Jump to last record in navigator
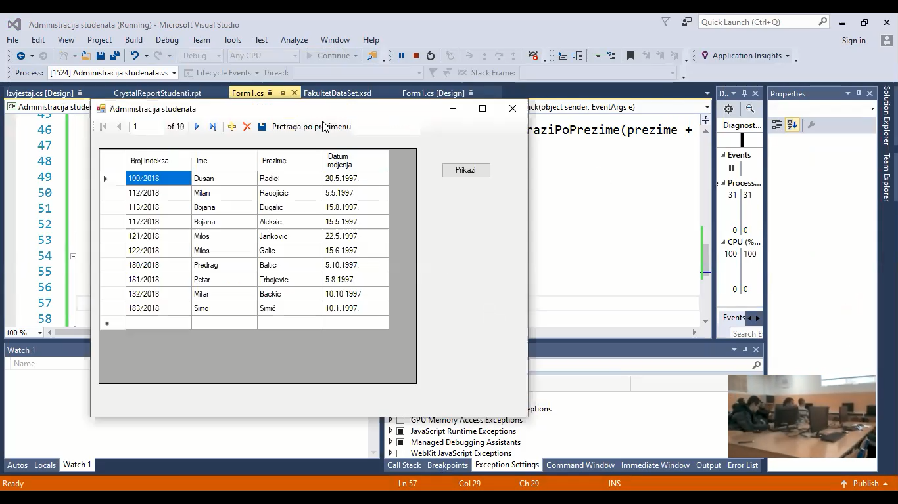This screenshot has width=898, height=504. pos(212,127)
